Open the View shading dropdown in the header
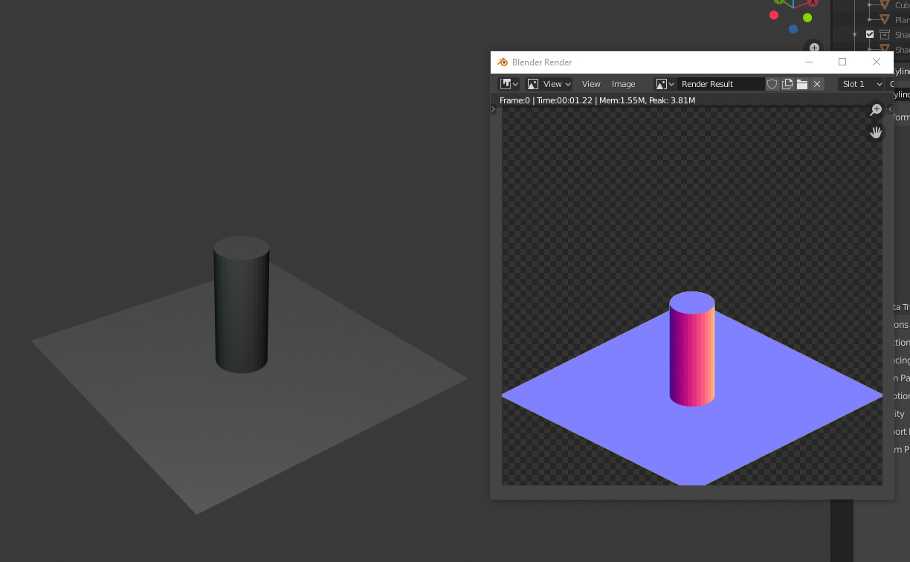Image resolution: width=910 pixels, height=562 pixels. click(x=548, y=84)
